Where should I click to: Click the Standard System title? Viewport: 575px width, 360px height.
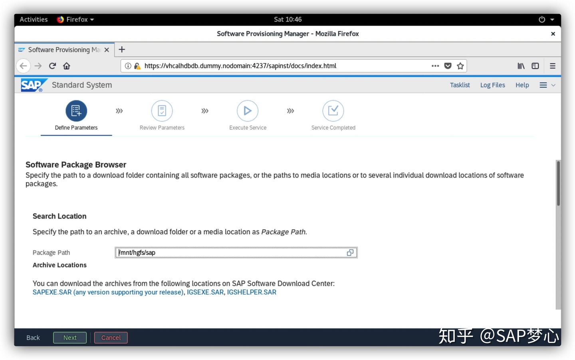[82, 85]
